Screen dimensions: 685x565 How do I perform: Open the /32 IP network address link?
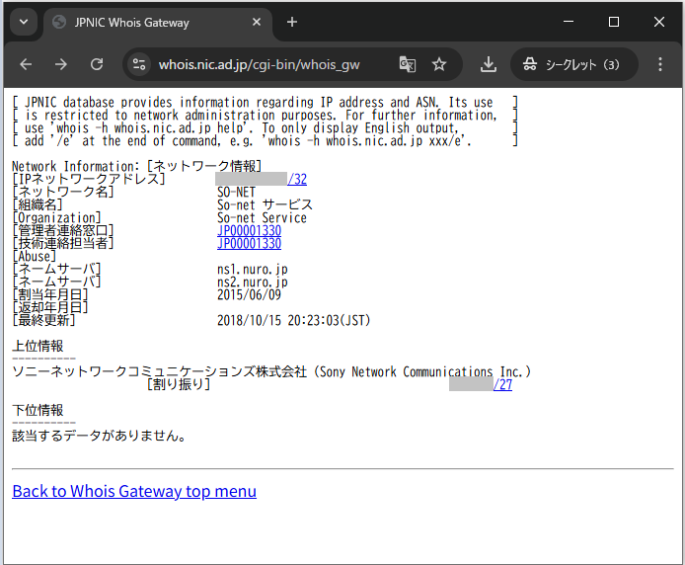(x=297, y=180)
